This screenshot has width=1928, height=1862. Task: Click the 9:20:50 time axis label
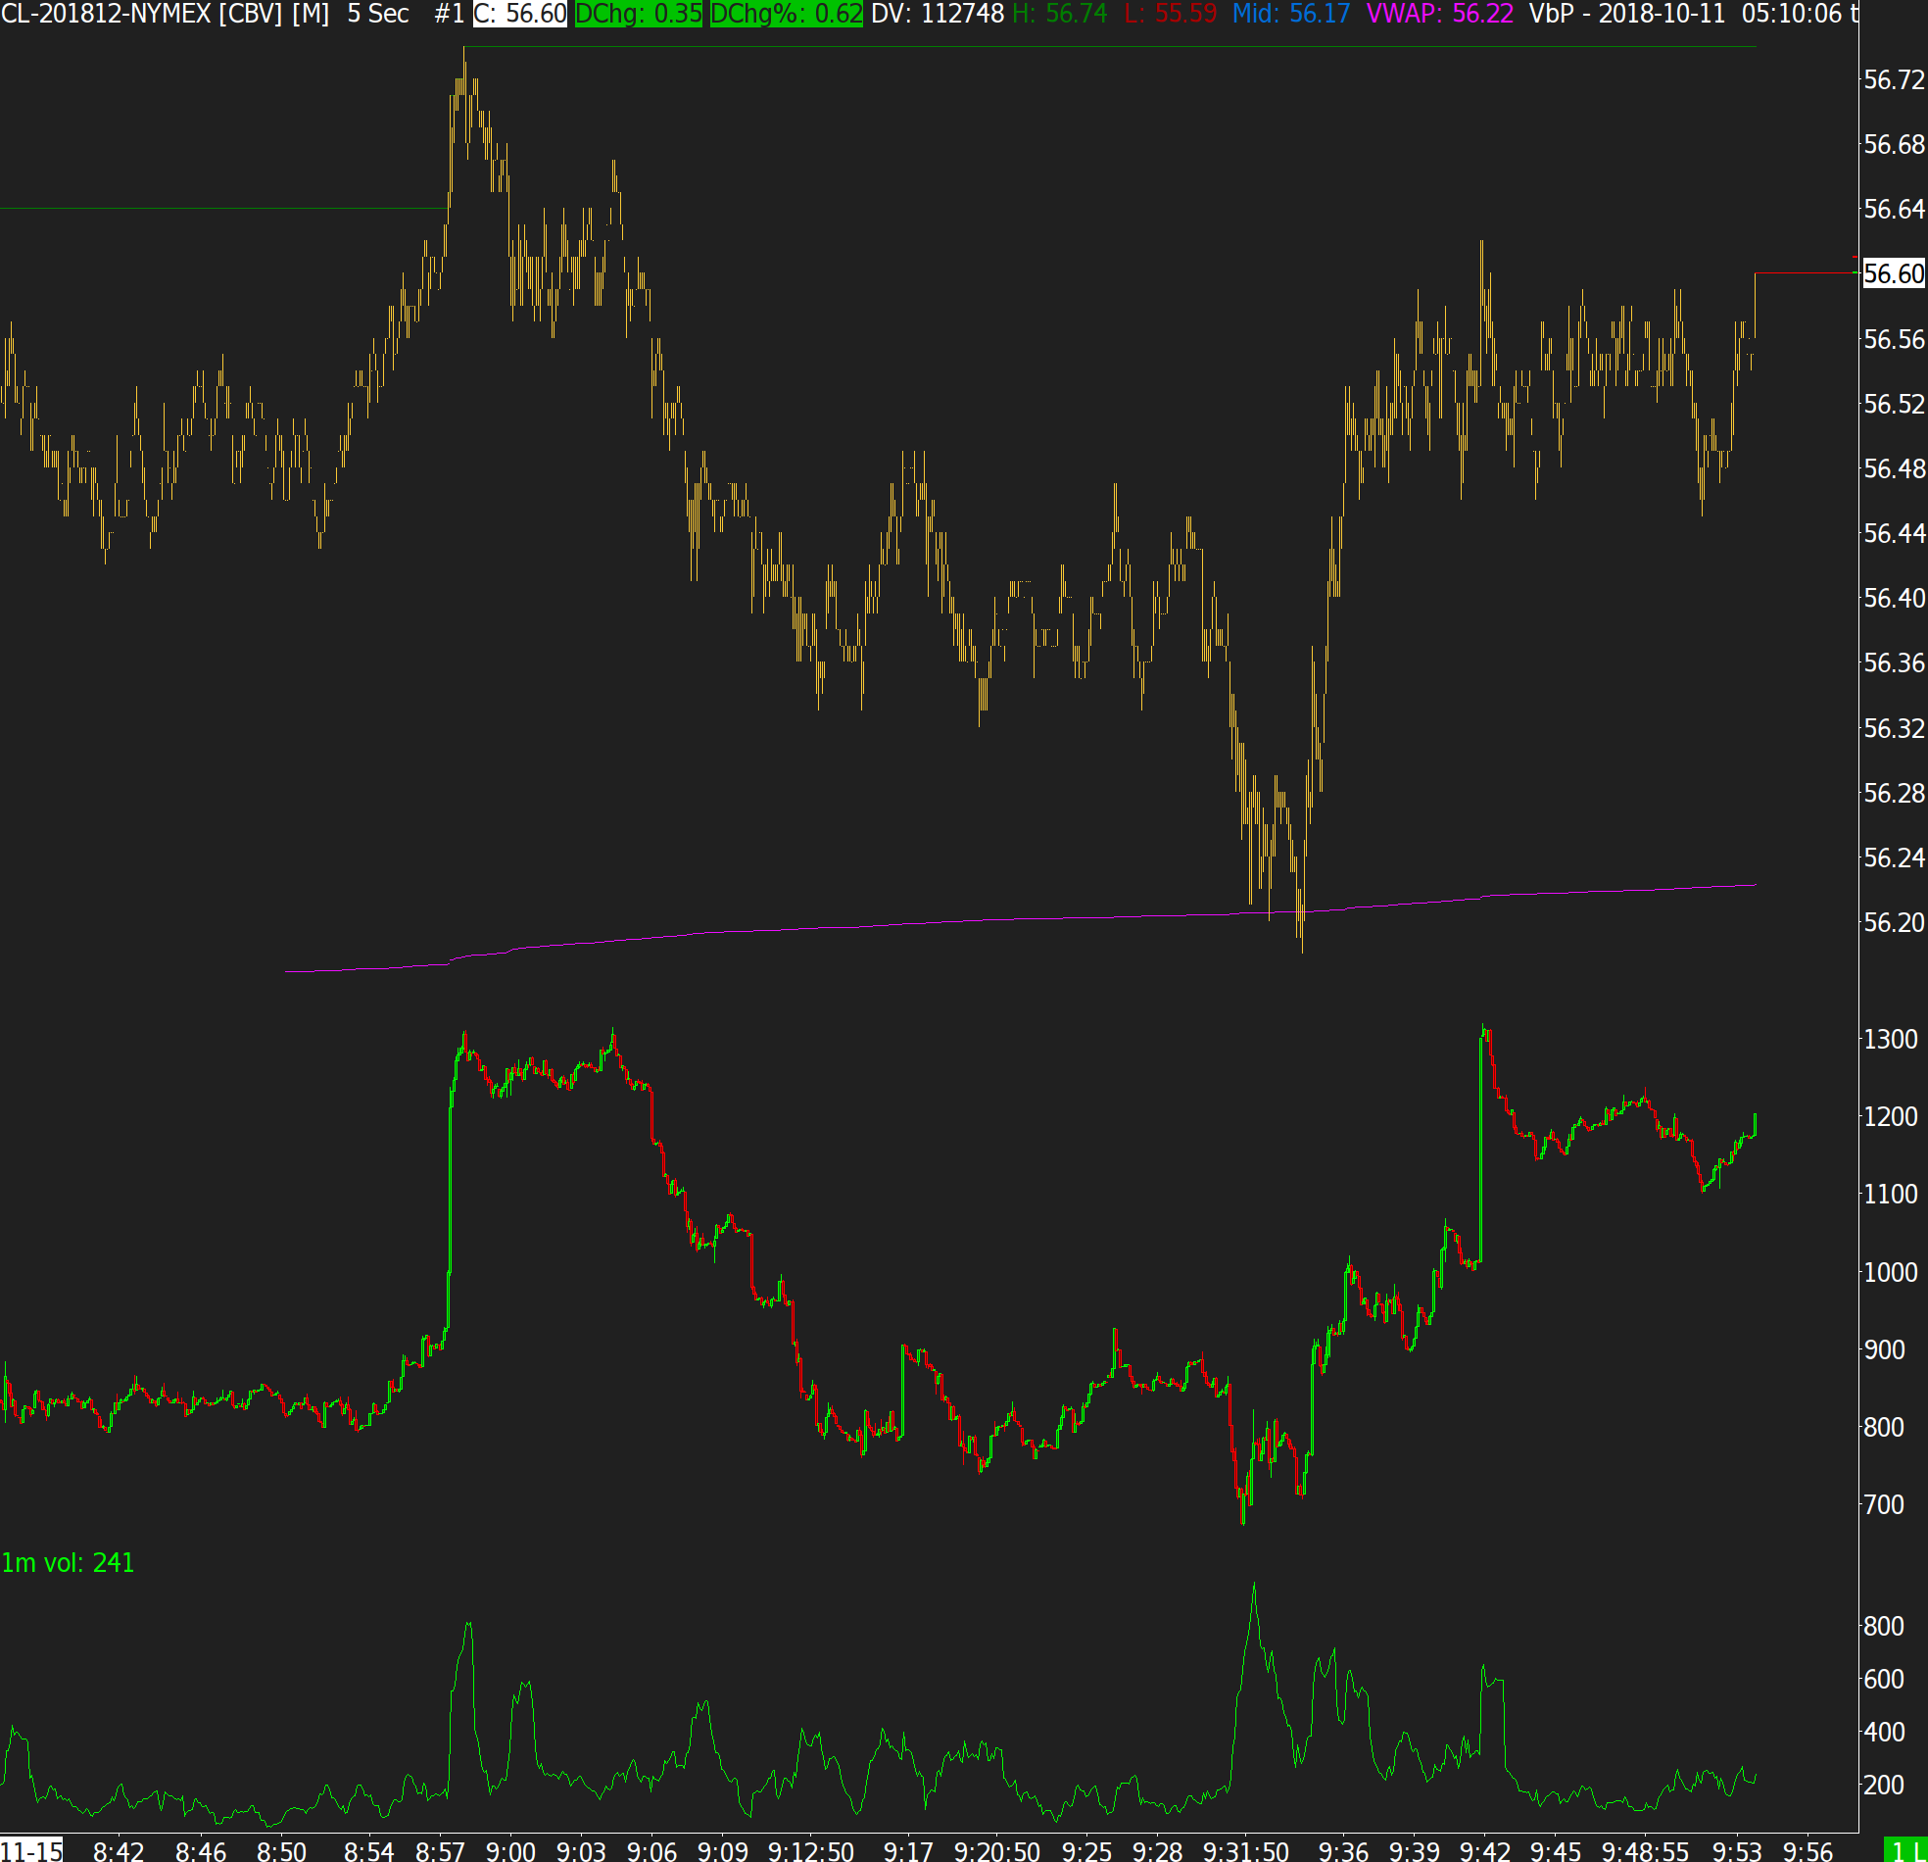[996, 1850]
